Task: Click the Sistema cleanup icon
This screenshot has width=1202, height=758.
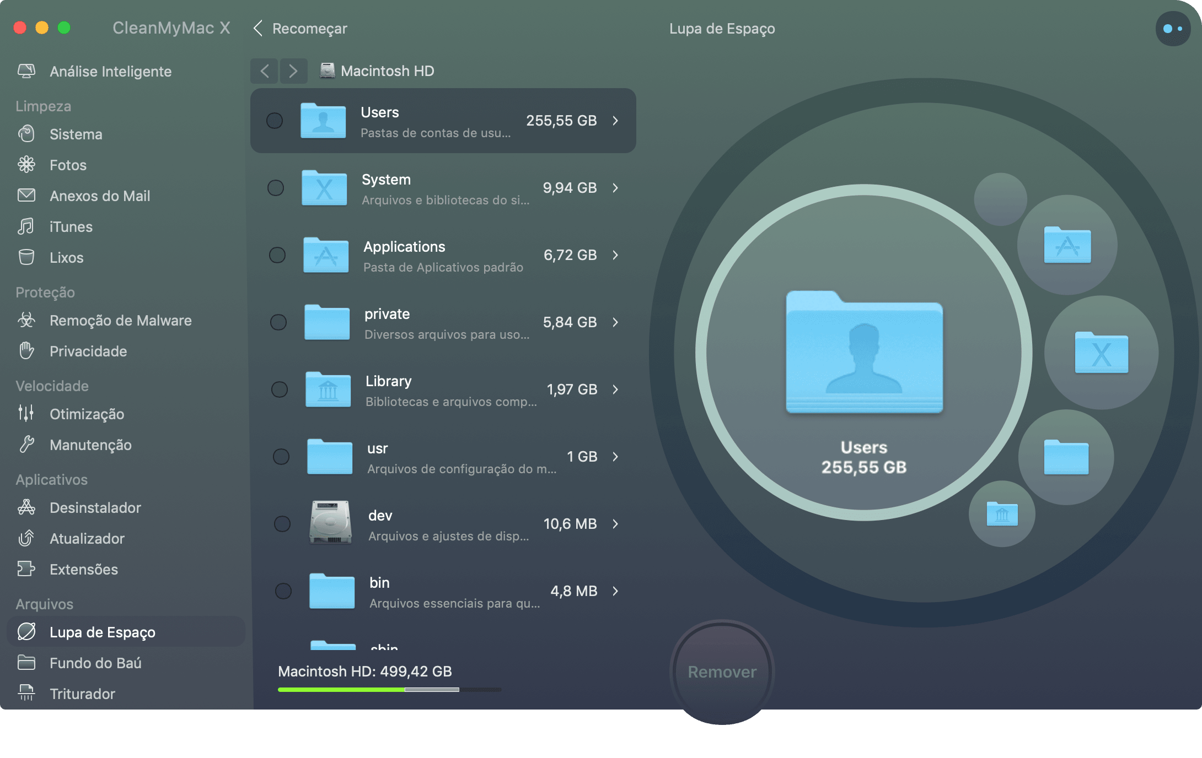Action: [26, 134]
